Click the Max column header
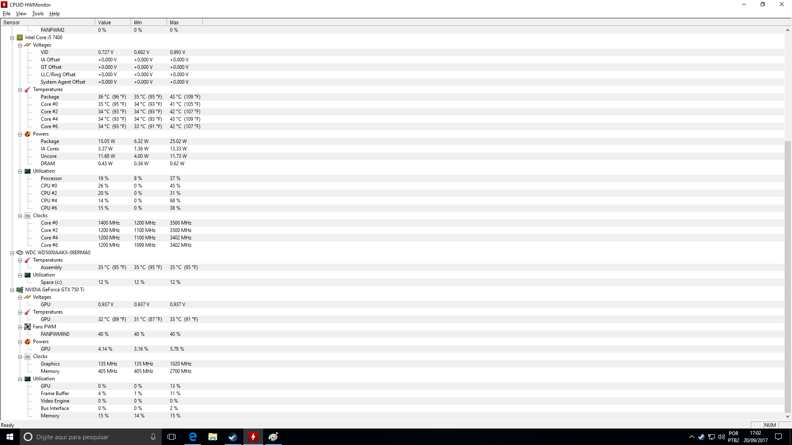Screen dimensions: 792x445 [x=185, y=23]
